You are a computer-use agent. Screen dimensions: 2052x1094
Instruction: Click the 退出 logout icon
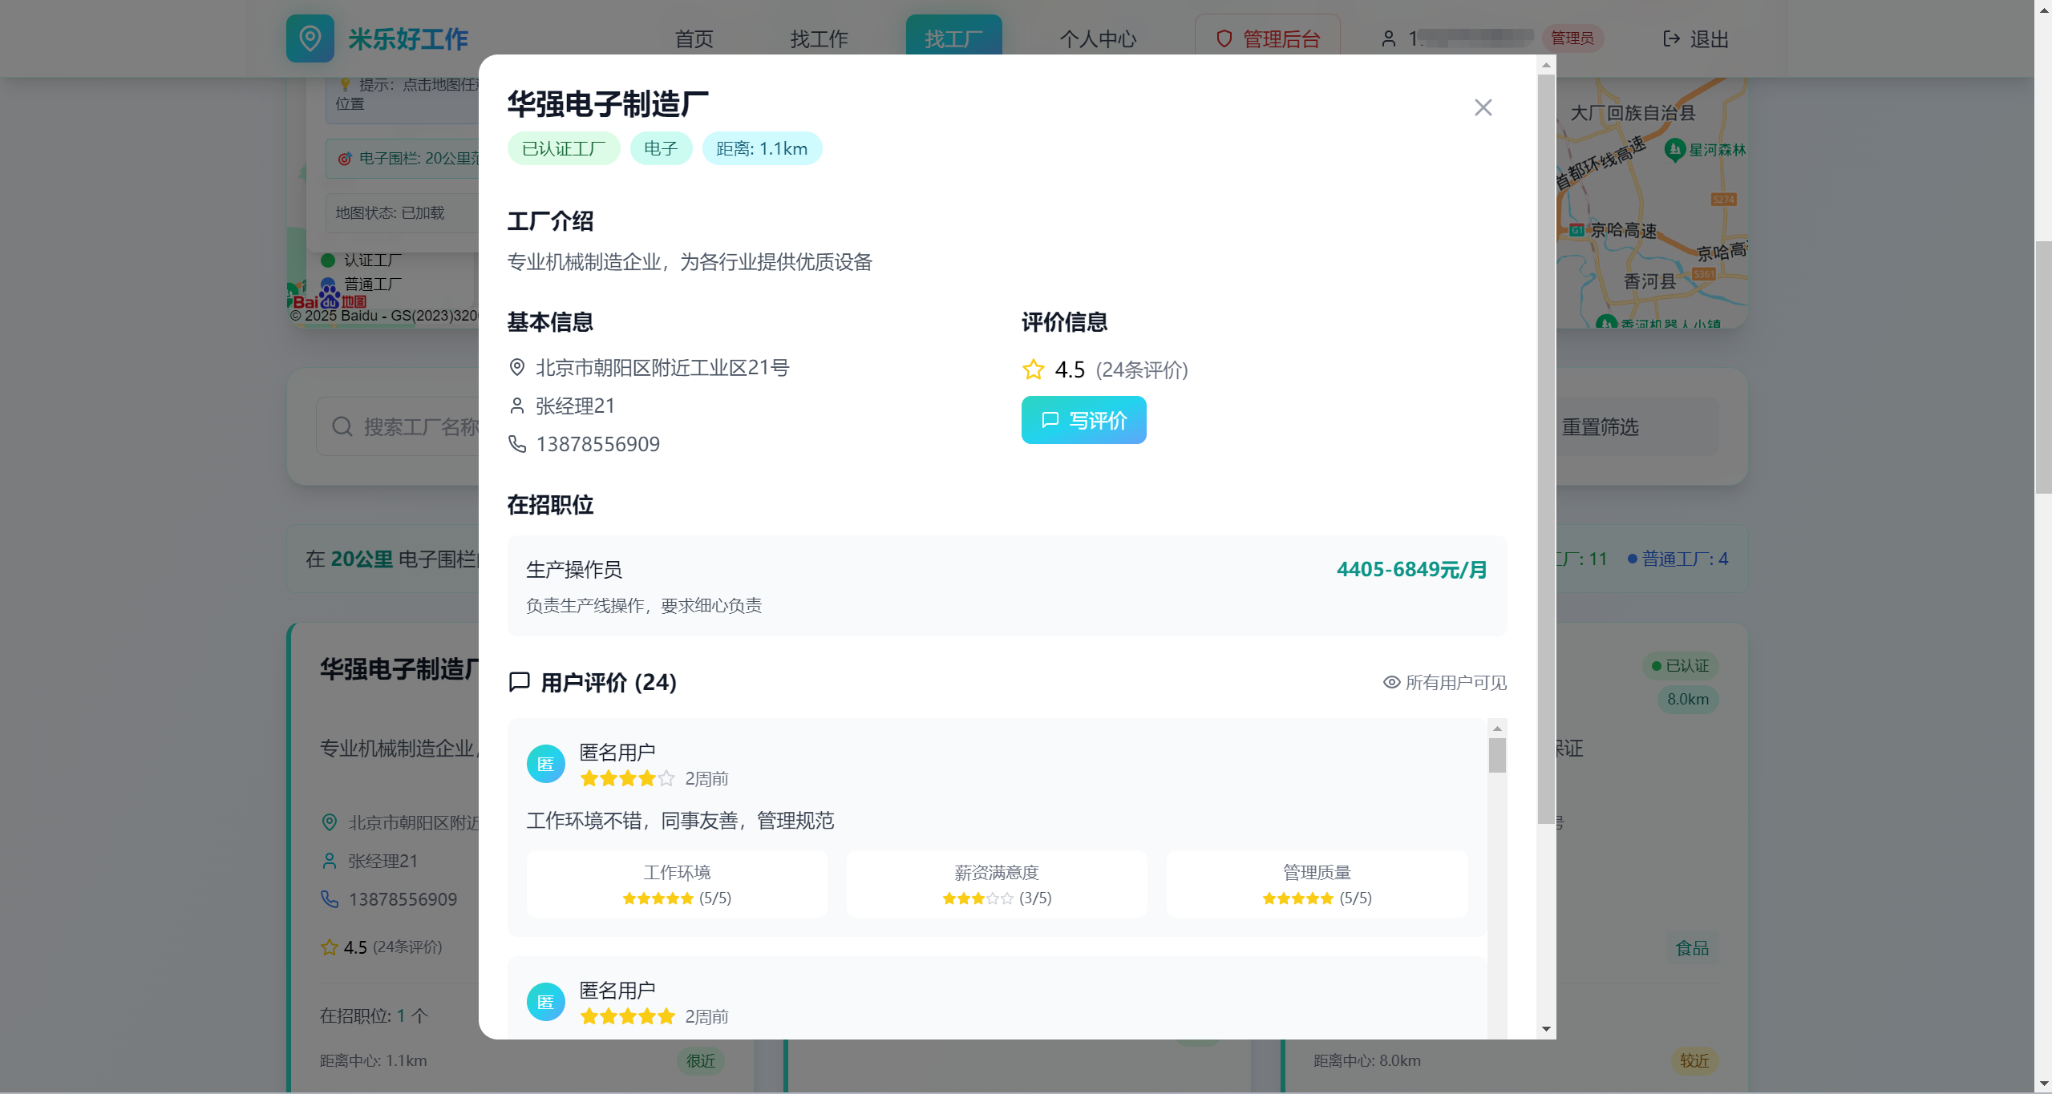tap(1671, 38)
